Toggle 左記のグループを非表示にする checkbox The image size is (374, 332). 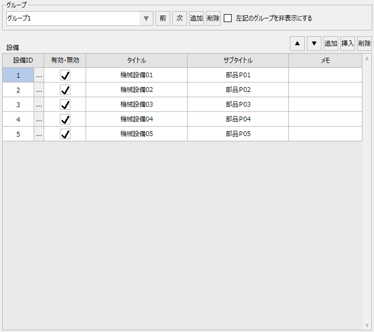(228, 18)
